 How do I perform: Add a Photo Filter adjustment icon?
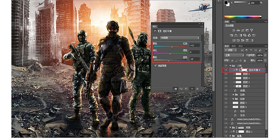click(x=245, y=36)
